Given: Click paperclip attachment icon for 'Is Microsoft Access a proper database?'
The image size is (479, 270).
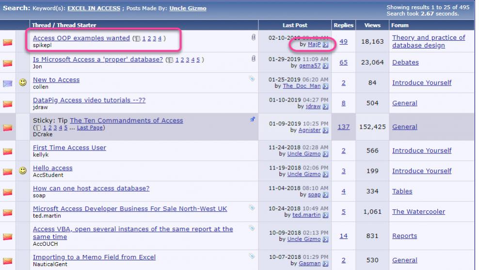Looking at the screenshot, I should [253, 58].
